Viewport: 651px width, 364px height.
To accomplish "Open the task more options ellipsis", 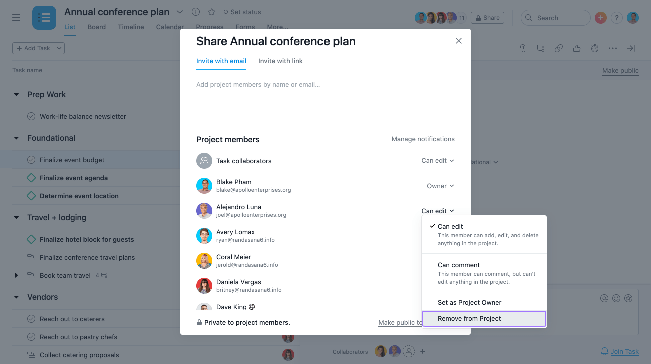I will [x=613, y=48].
